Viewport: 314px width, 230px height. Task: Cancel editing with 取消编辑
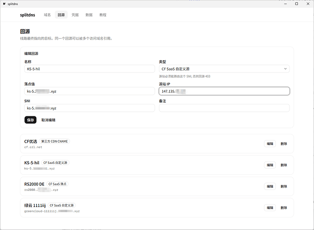click(48, 120)
